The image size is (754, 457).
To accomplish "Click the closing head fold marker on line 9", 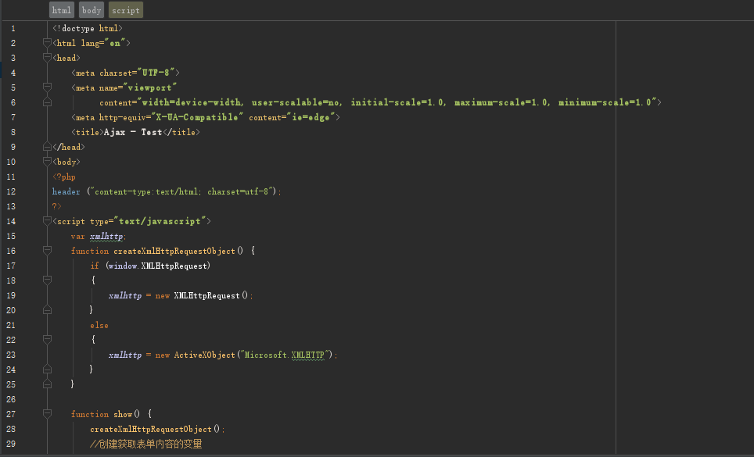I will click(47, 146).
